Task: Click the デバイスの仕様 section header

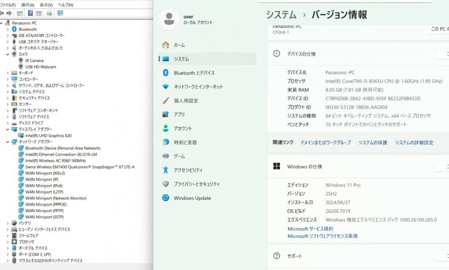Action: point(358,54)
